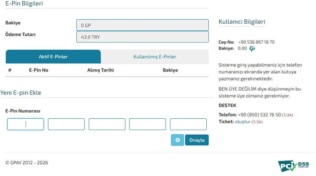Select the third E-Pin number box
The image size is (316, 176).
[107, 124]
